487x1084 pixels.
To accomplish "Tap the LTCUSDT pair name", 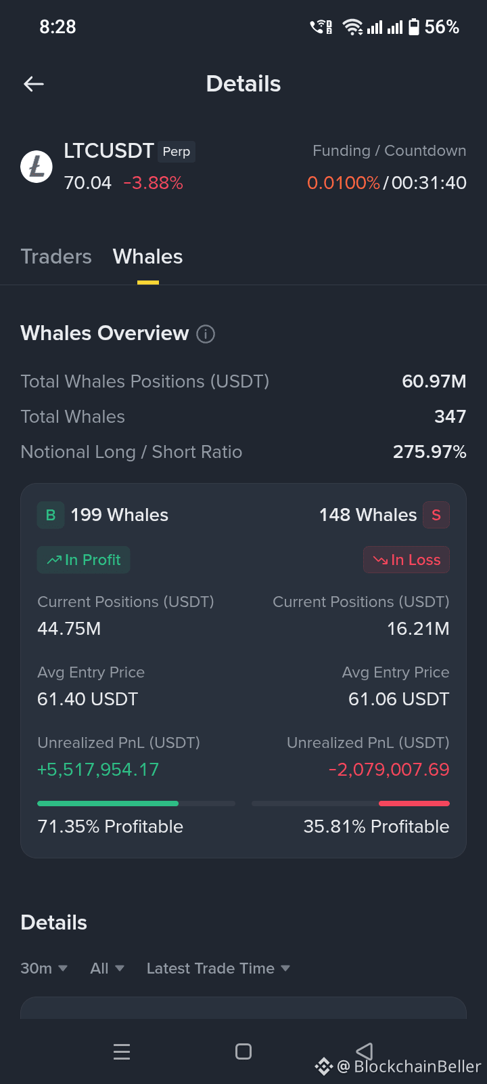I will (109, 150).
